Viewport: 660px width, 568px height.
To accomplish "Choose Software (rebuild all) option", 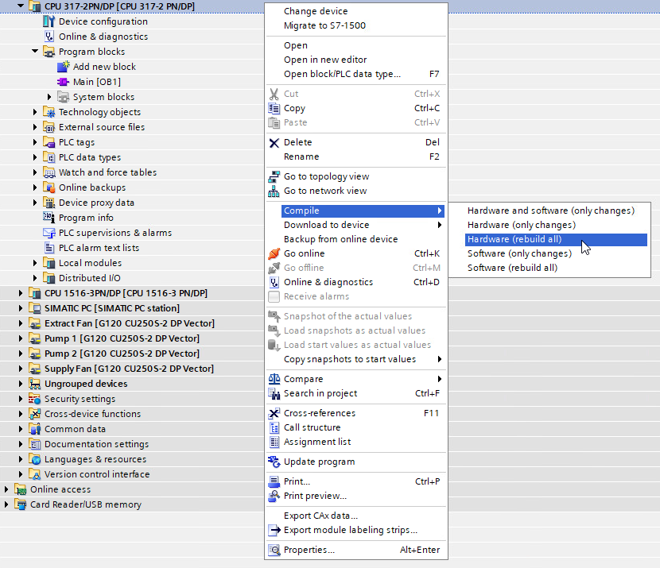I will click(x=512, y=268).
